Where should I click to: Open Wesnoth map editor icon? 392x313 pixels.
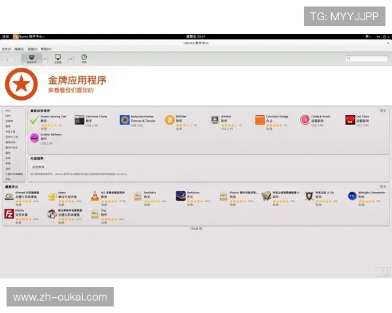267,196
